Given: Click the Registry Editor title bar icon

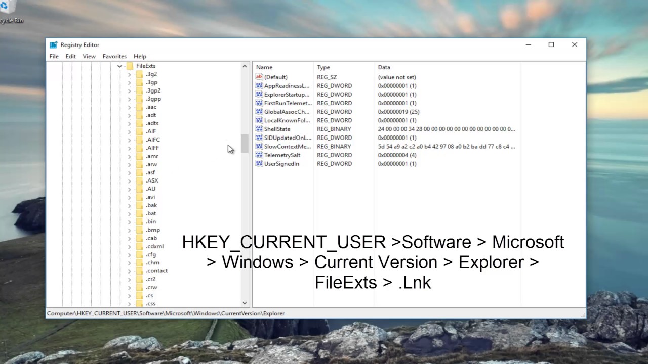Looking at the screenshot, I should (54, 45).
